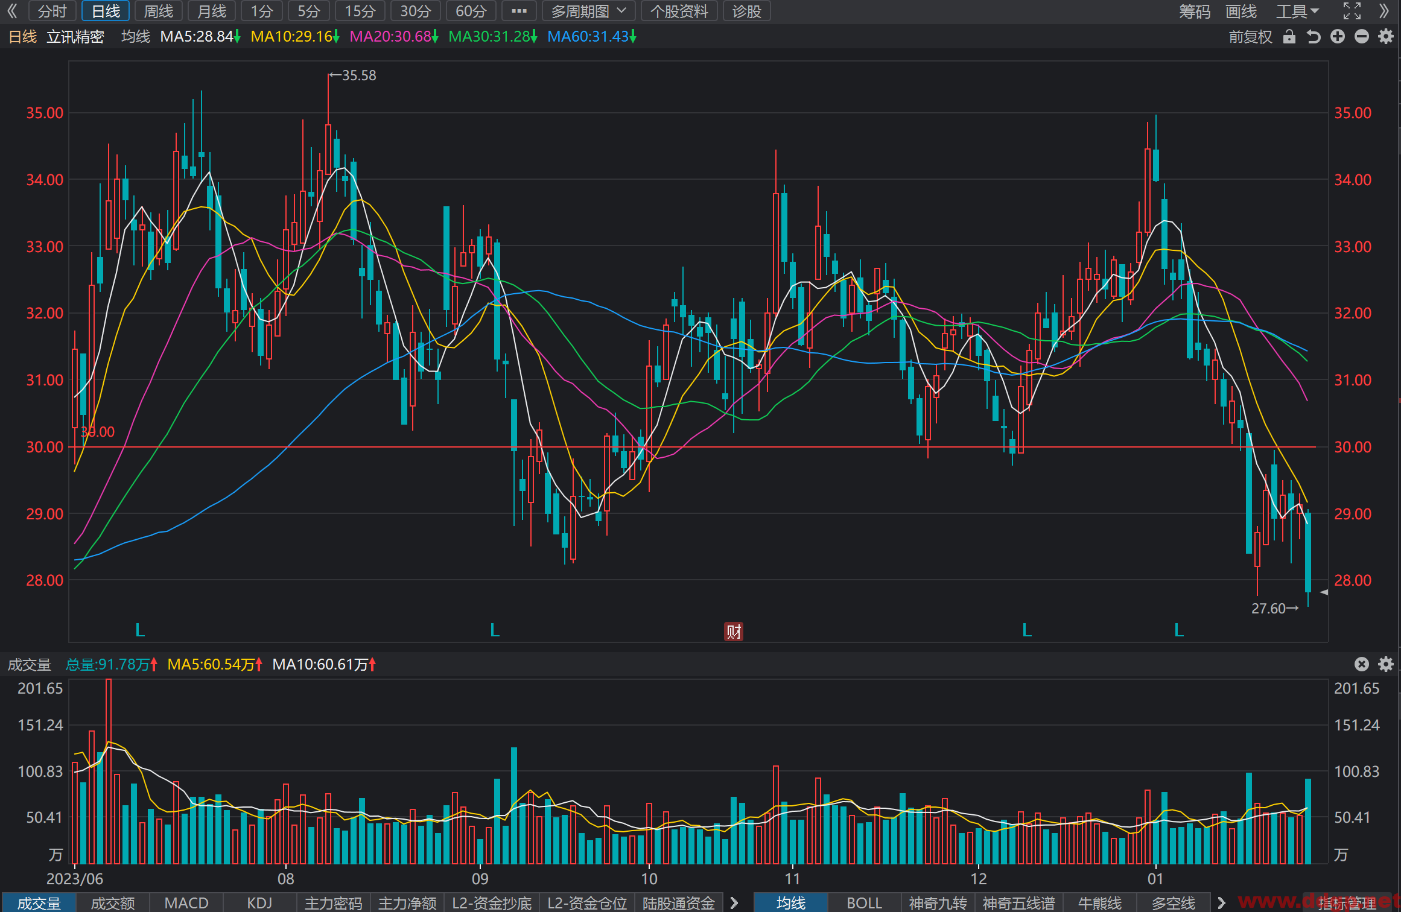Open the 多周期图 dropdown
Screen dimensions: 1401x912
tap(589, 11)
